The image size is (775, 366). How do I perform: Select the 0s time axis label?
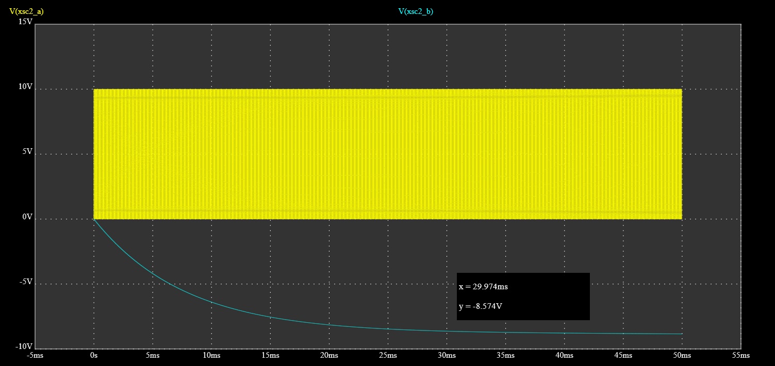click(93, 356)
